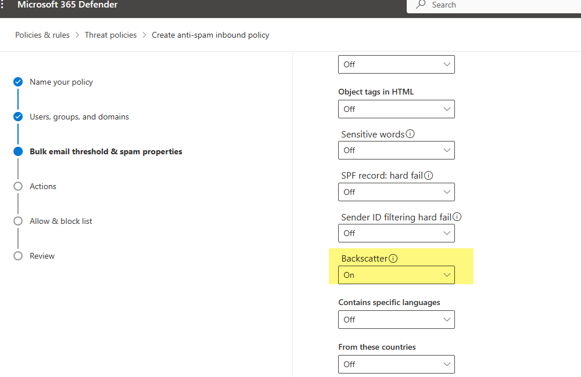Navigate to Policies & rules breadcrumb
The image size is (581, 377).
[x=42, y=35]
